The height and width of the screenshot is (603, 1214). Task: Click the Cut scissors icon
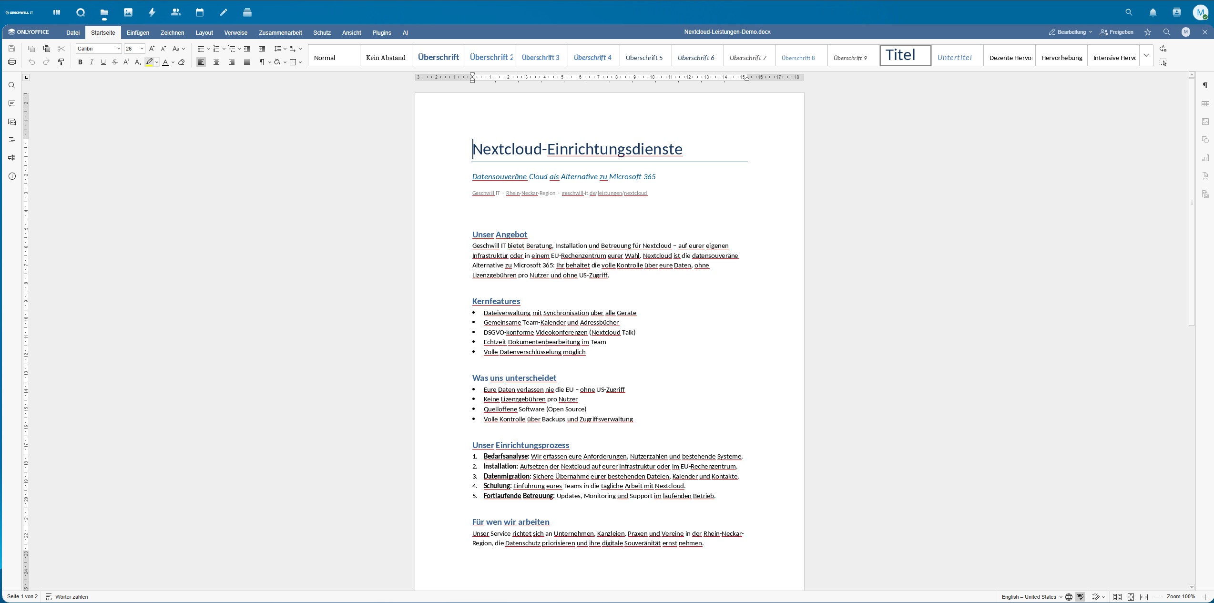61,49
